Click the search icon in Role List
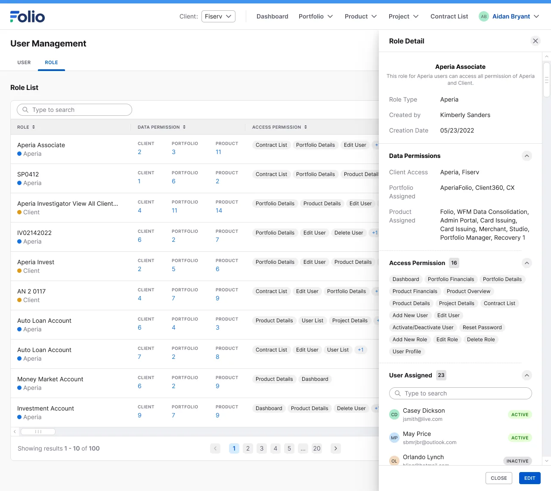 point(25,110)
